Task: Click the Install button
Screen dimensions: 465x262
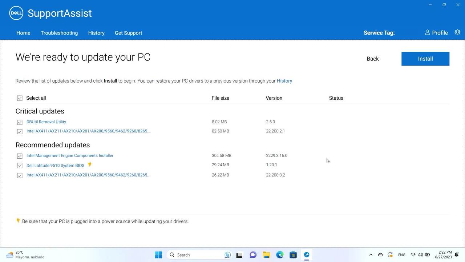Action: coord(425,59)
